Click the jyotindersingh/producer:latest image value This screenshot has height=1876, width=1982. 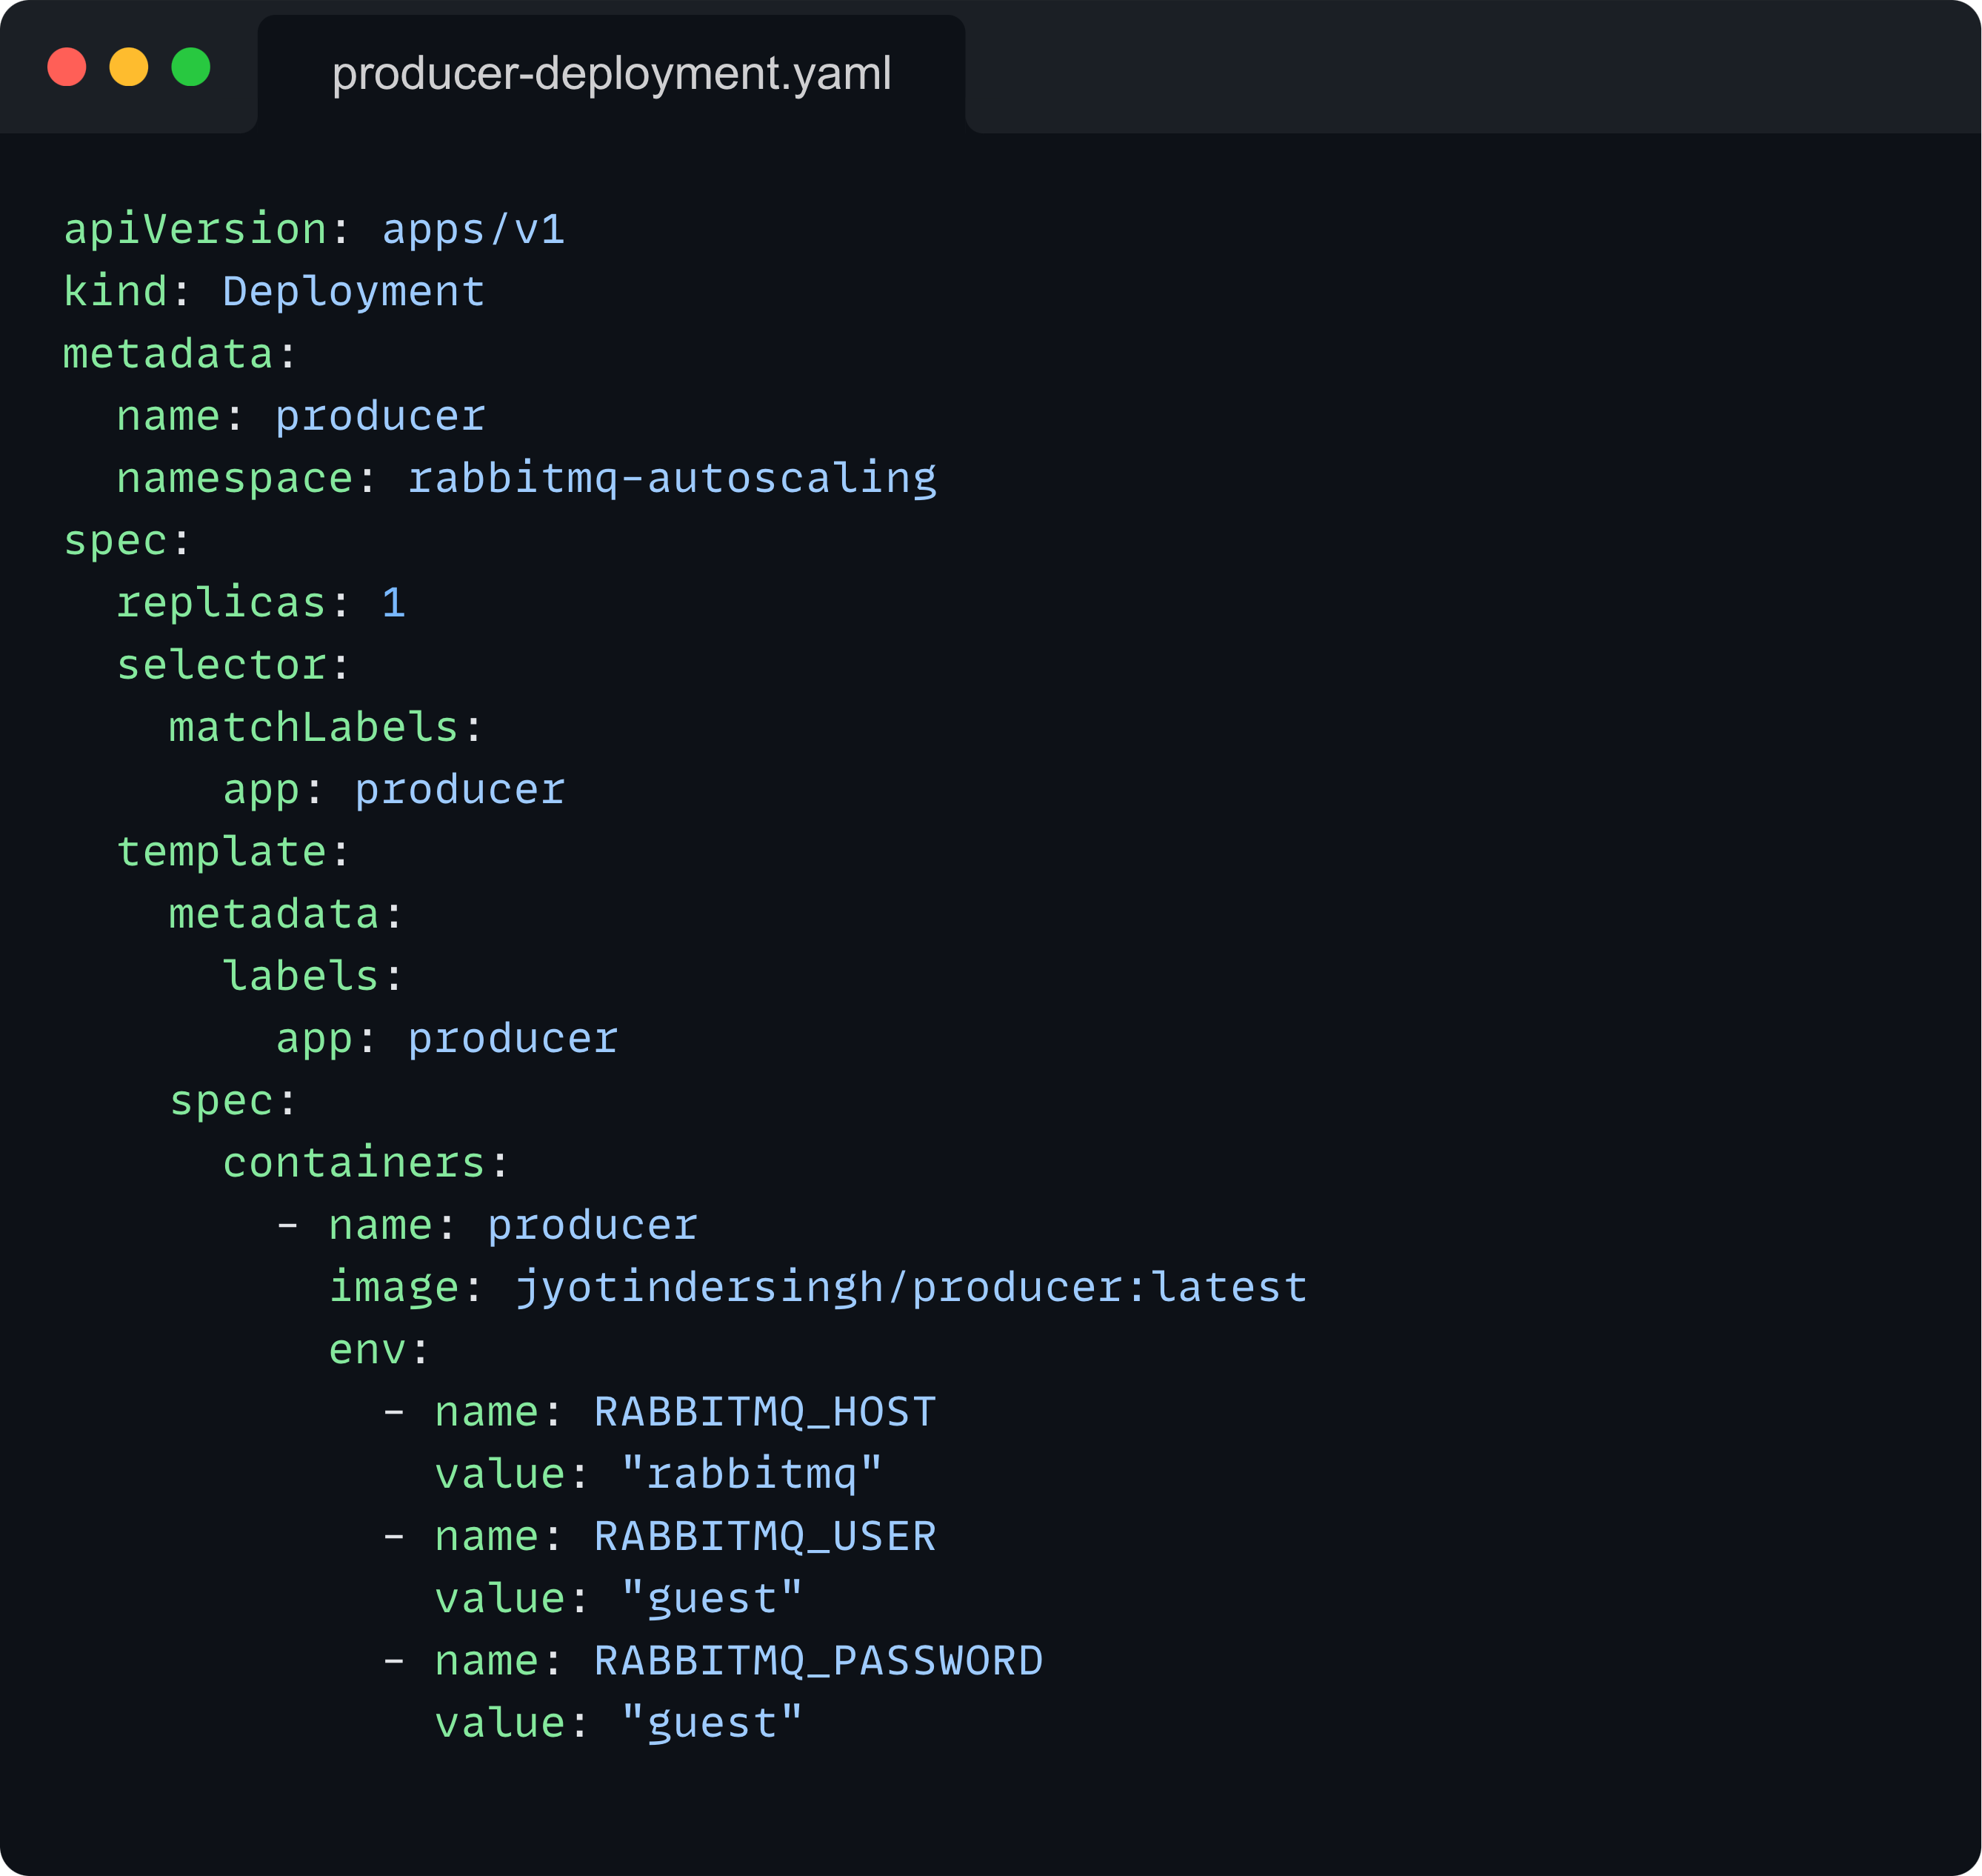click(x=910, y=1287)
